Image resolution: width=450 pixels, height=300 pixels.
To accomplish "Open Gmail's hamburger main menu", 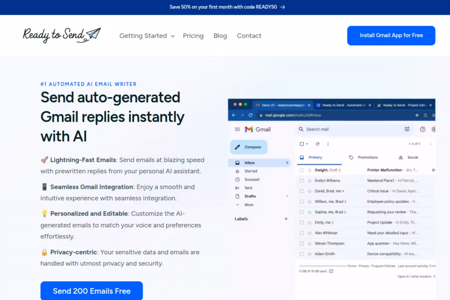I will (x=237, y=129).
